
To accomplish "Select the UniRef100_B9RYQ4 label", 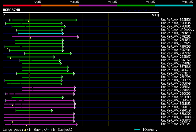I will click(x=176, y=50).
